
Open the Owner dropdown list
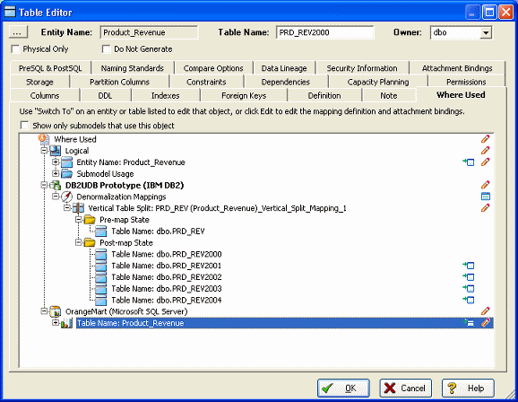coord(486,33)
